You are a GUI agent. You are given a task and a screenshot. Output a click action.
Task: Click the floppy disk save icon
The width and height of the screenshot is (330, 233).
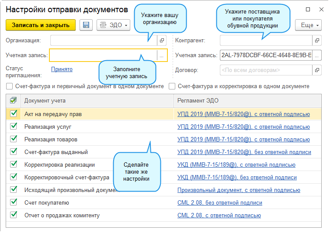86,25
